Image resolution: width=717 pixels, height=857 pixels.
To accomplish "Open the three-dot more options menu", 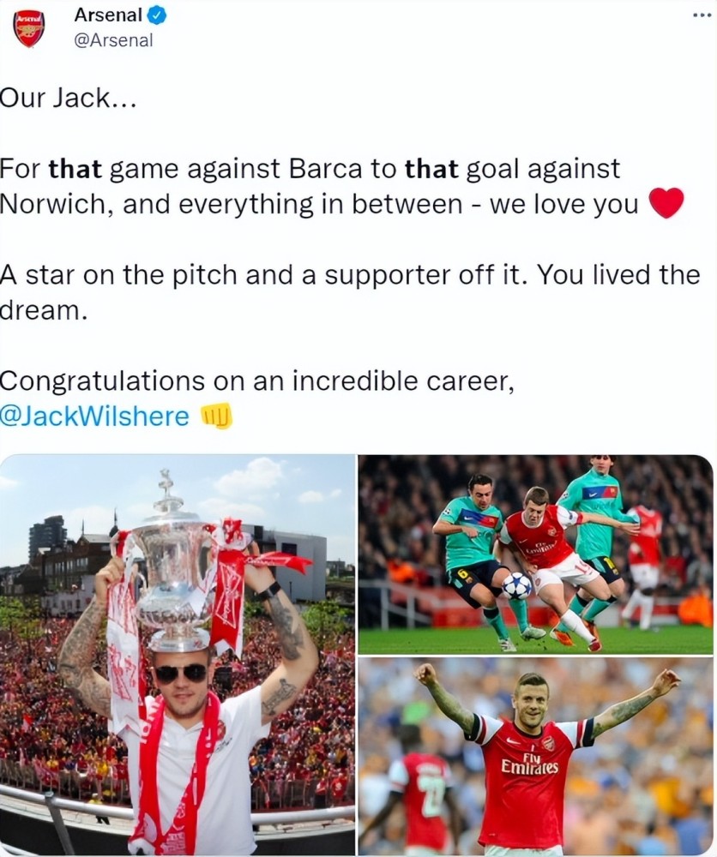I will point(702,15).
